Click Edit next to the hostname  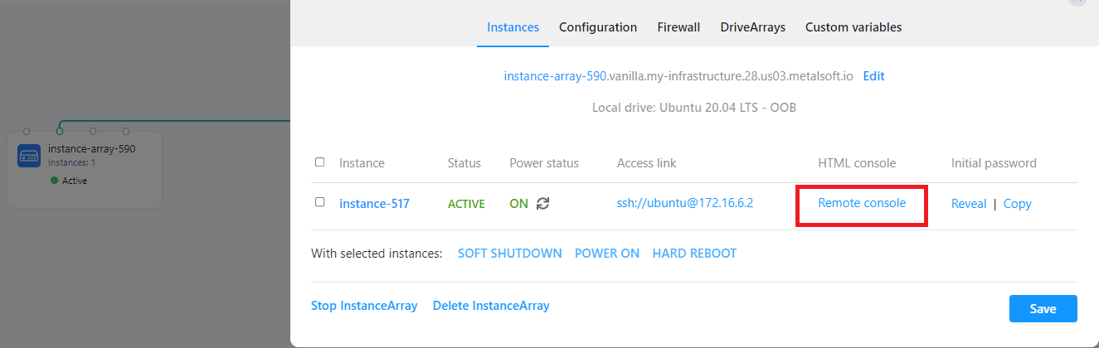pos(873,76)
